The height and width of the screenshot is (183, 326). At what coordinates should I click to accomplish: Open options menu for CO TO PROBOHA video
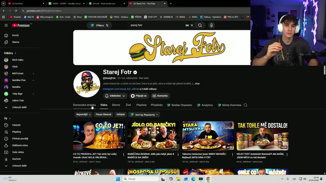coord(124,154)
